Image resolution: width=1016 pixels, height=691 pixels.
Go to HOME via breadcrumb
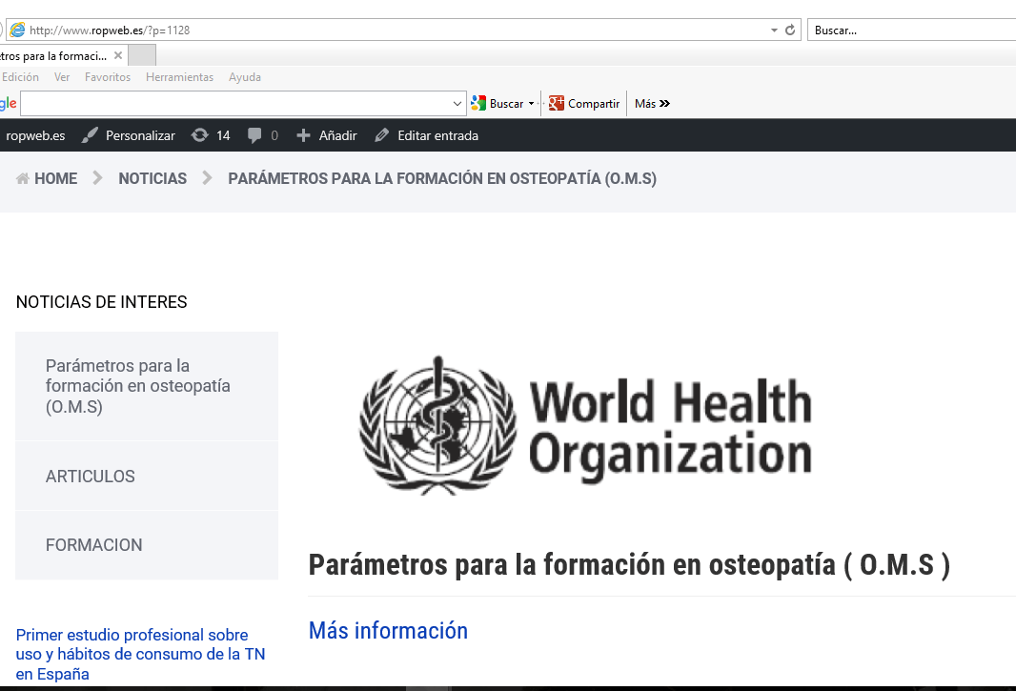point(47,178)
